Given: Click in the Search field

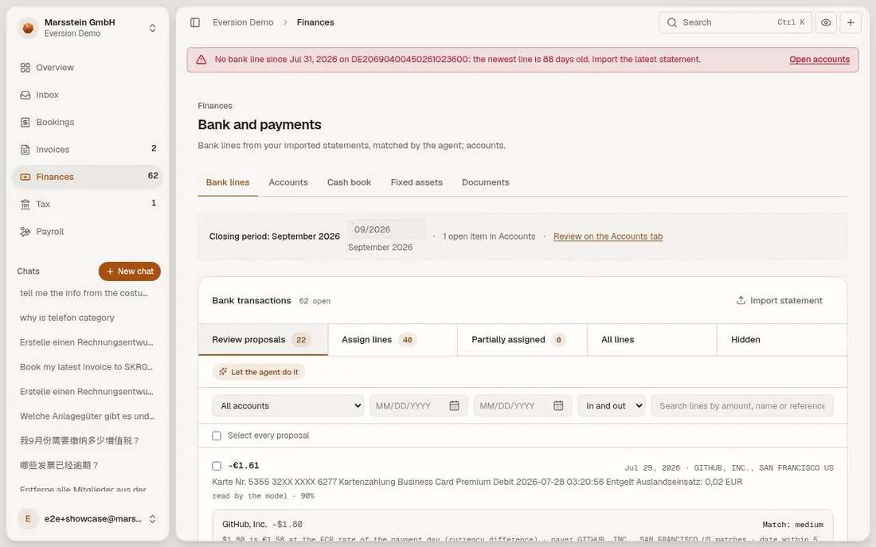Looking at the screenshot, I should [x=735, y=22].
